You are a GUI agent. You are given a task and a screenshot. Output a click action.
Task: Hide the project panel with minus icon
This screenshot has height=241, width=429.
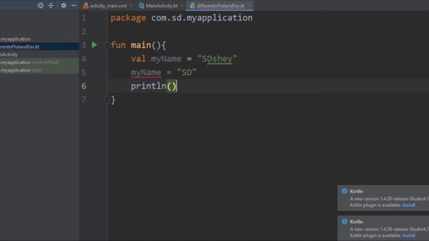(74, 5)
